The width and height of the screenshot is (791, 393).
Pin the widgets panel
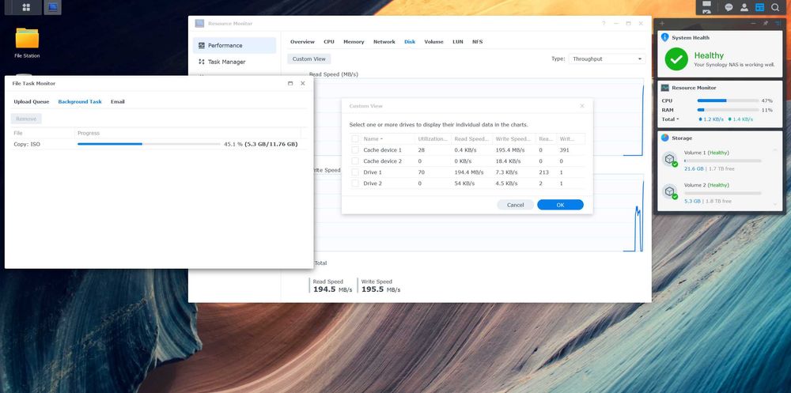(765, 23)
